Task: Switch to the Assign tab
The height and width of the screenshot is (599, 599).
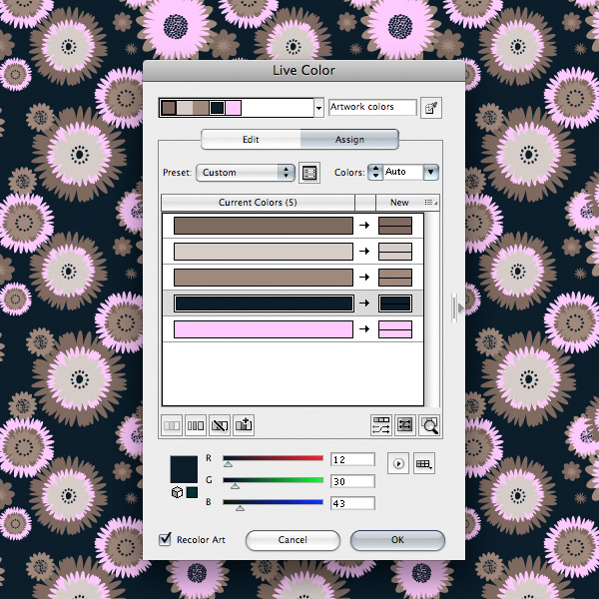Action: (x=349, y=140)
